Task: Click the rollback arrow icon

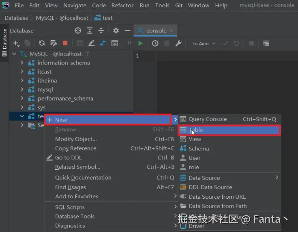Action: coord(236,43)
